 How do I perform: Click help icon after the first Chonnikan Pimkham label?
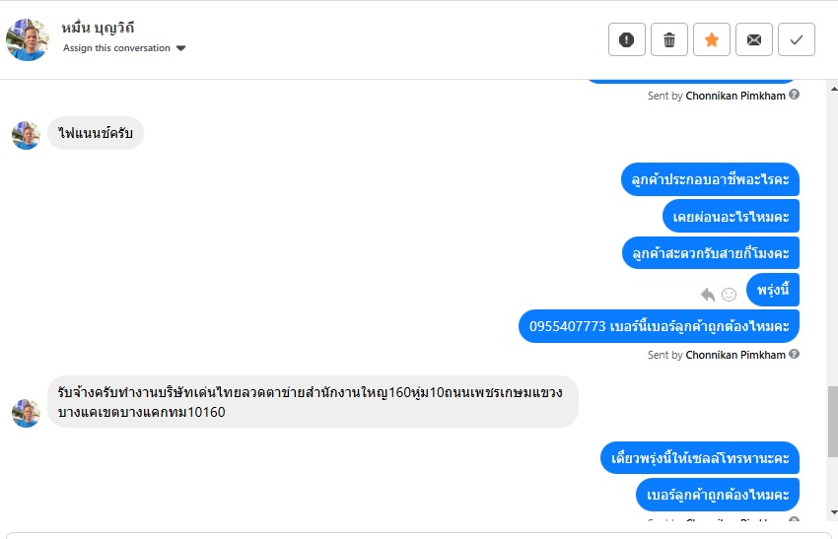point(795,96)
